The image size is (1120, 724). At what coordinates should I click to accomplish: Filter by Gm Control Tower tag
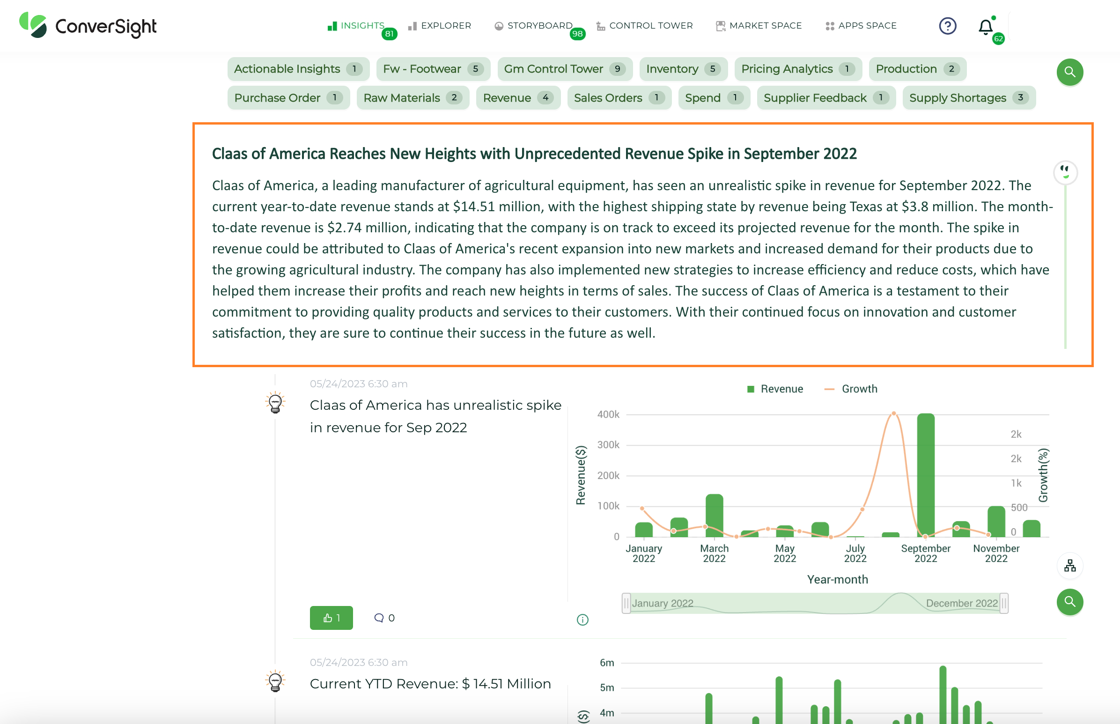(565, 69)
